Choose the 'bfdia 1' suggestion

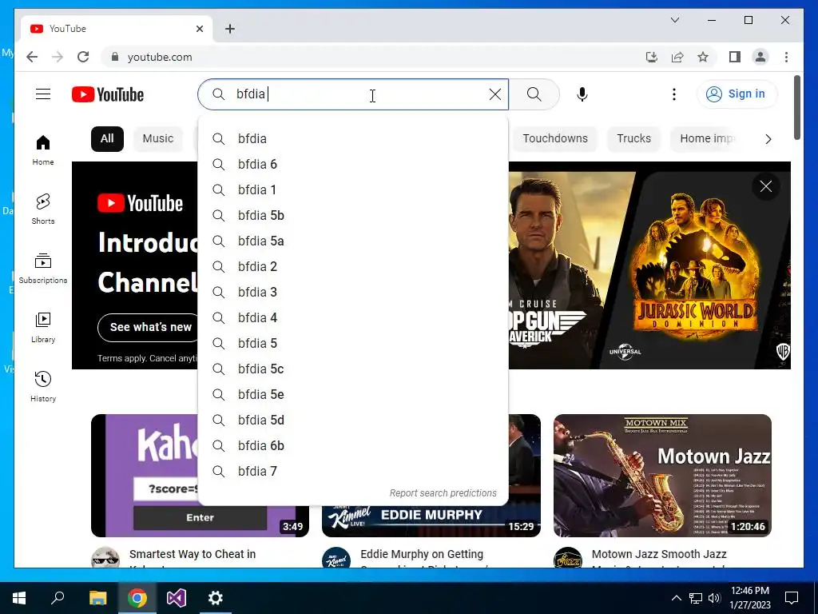[353, 190]
